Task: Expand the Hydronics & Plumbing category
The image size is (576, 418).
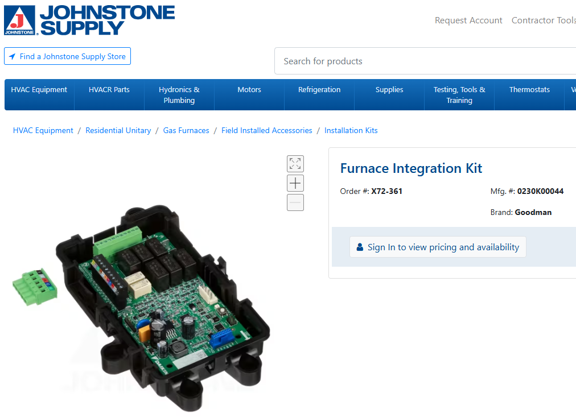Action: pyautogui.click(x=179, y=94)
